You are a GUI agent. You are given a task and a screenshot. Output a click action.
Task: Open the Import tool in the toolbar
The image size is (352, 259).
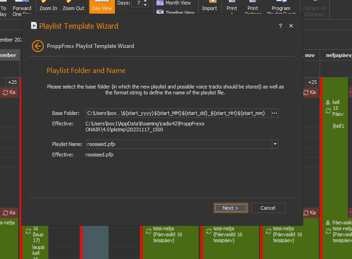[x=209, y=6]
